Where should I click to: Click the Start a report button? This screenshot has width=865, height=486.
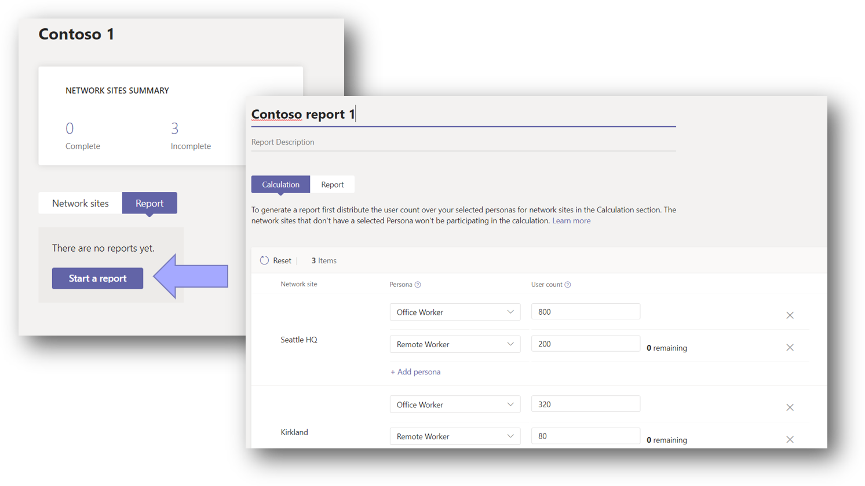coord(97,278)
